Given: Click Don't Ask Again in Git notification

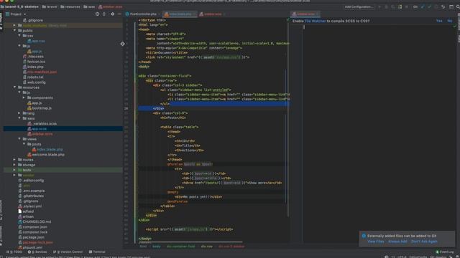Looking at the screenshot, I should (424, 242).
